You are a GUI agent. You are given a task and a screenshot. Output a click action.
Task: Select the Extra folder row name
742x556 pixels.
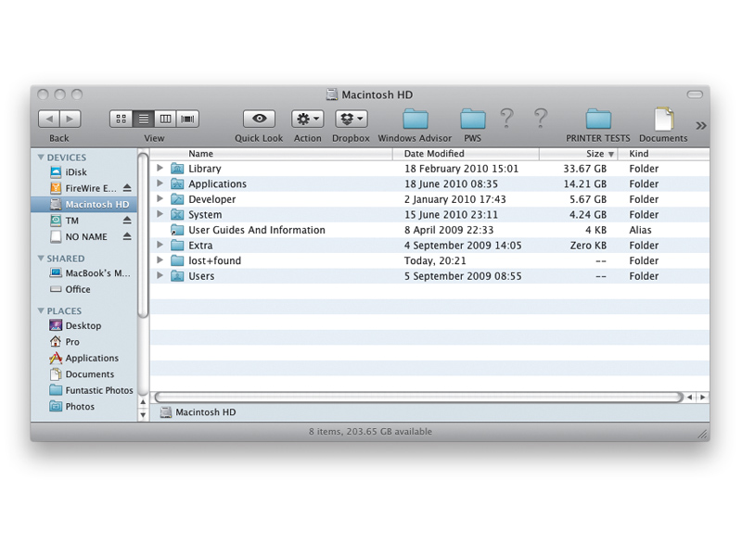point(200,246)
